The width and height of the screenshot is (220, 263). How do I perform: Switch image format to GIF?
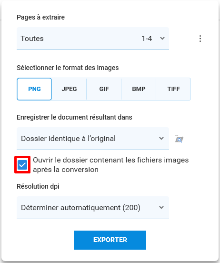104,89
